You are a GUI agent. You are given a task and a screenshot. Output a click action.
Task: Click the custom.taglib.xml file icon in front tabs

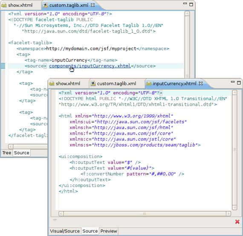click(93, 84)
